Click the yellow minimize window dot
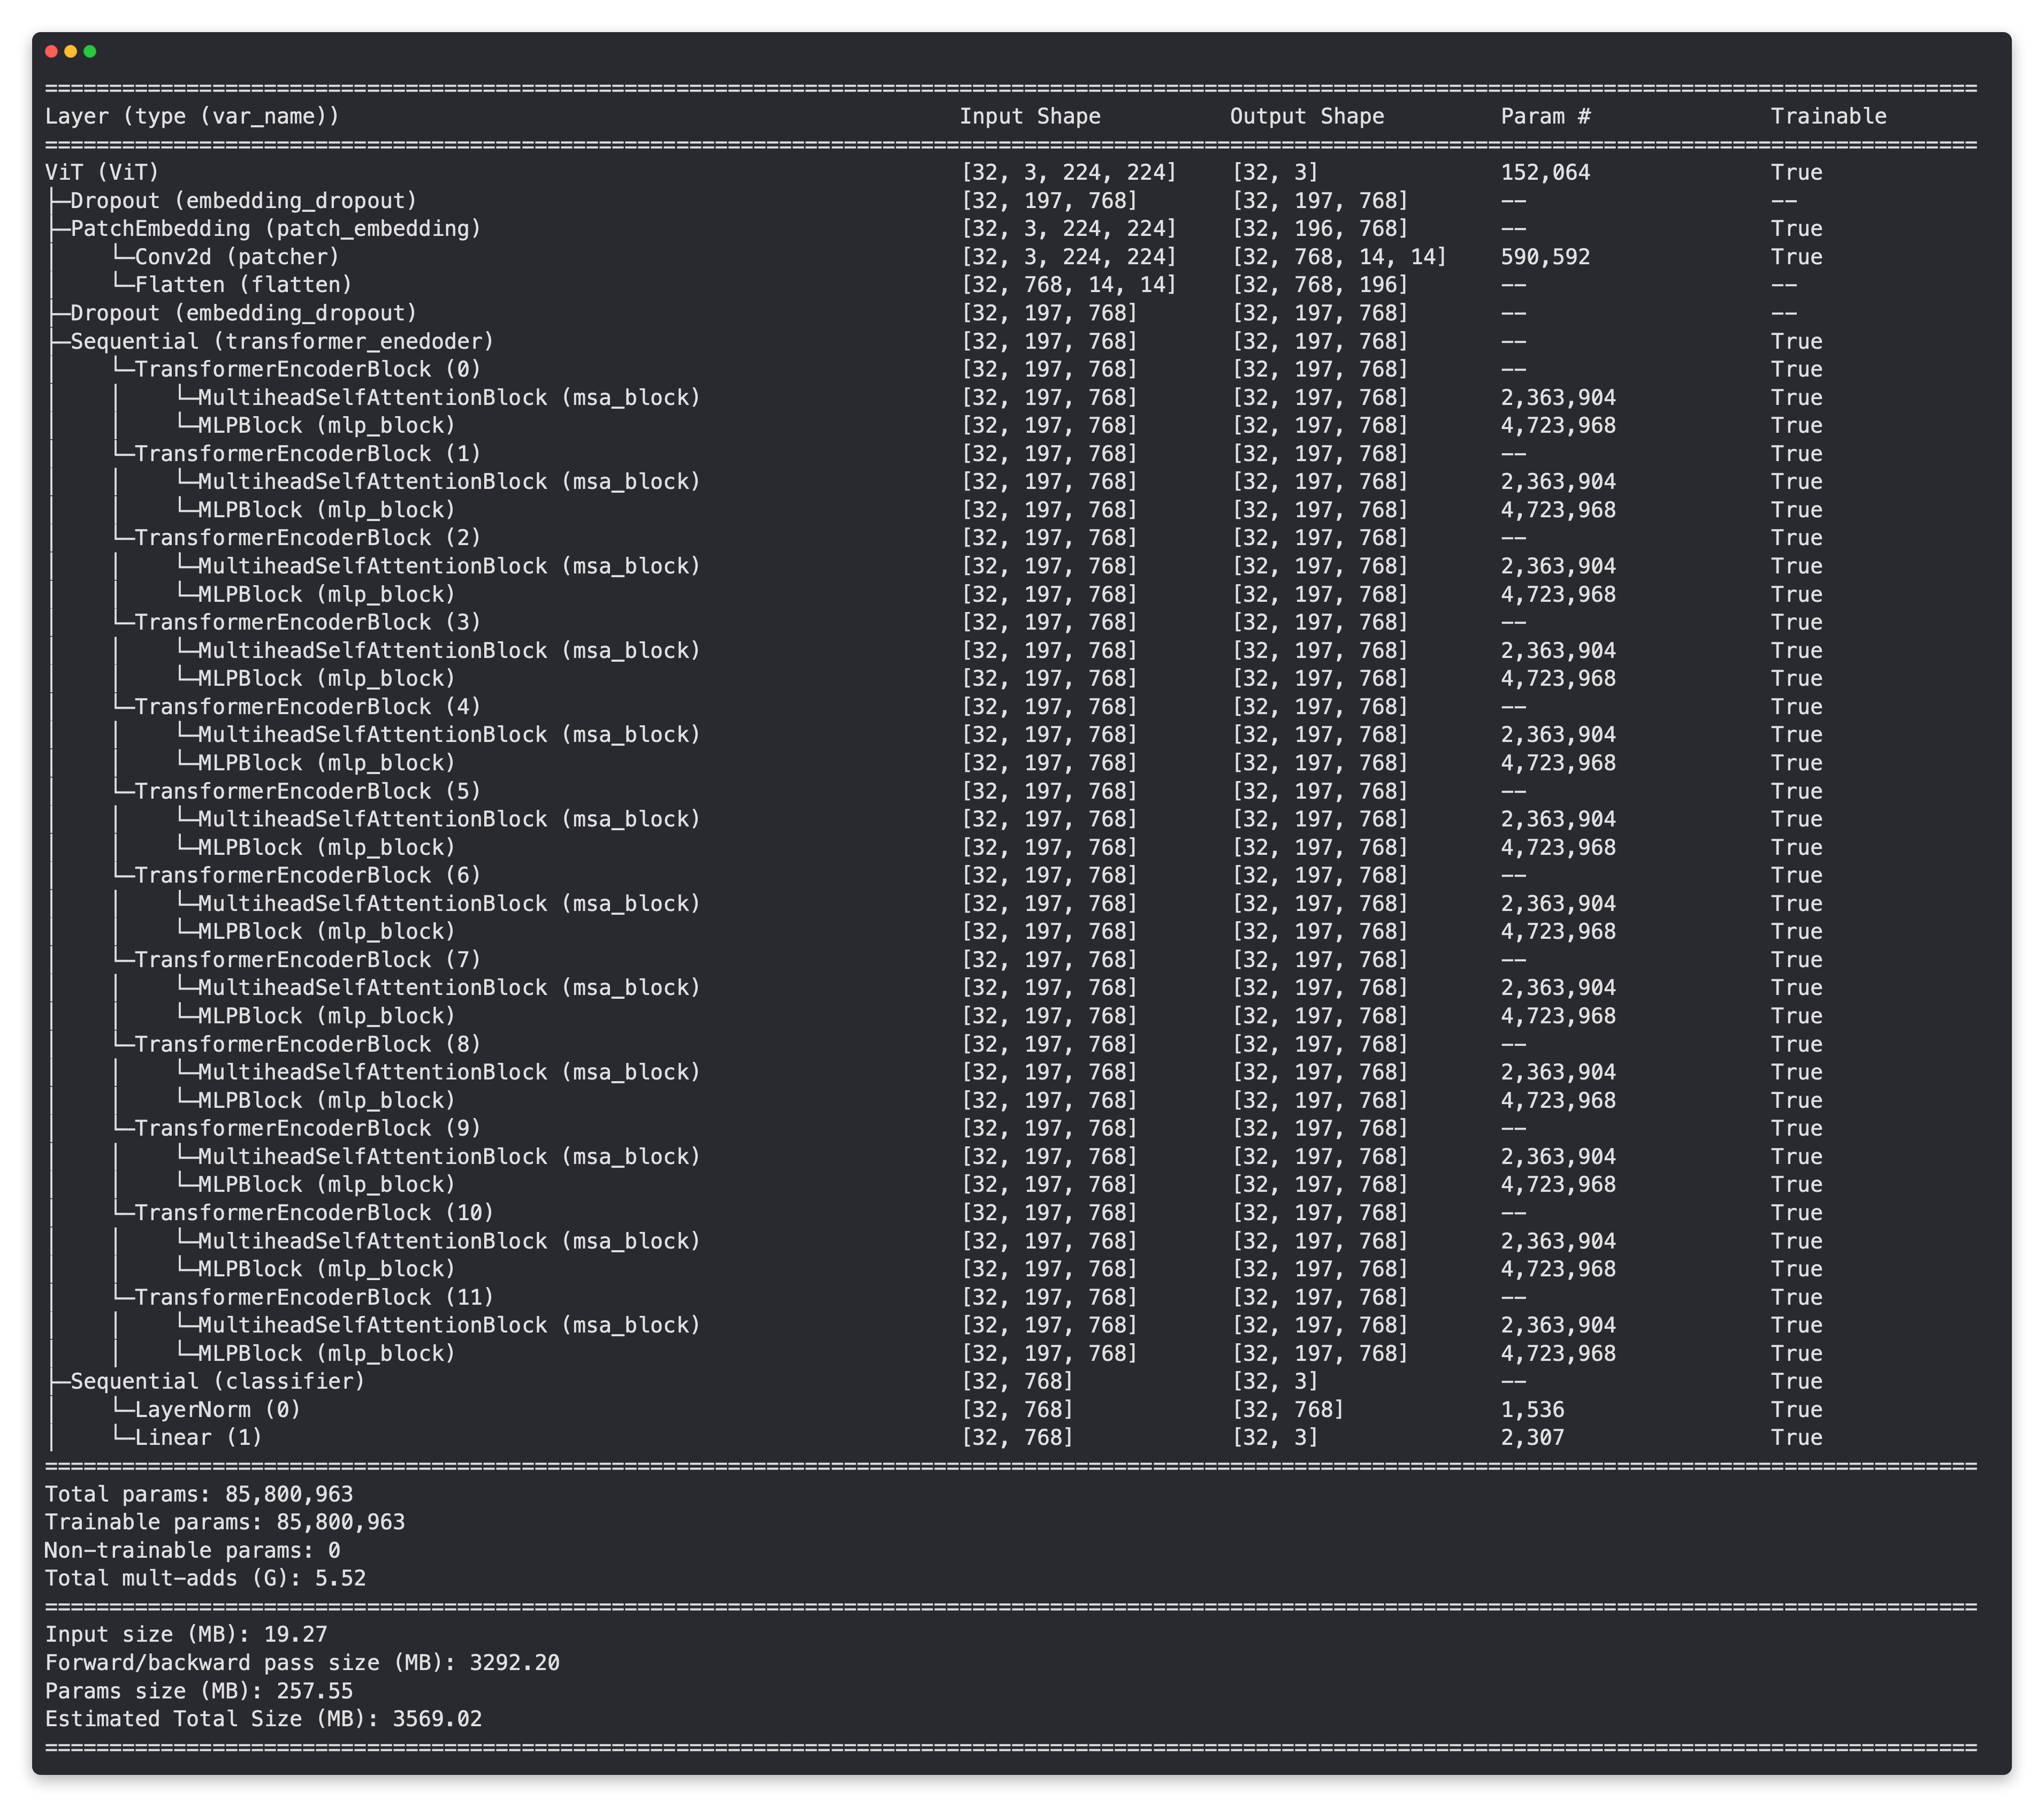 [70, 51]
